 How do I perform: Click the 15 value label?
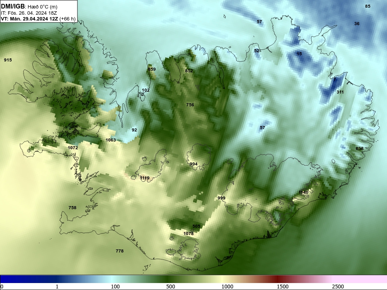pyautogui.click(x=299, y=54)
